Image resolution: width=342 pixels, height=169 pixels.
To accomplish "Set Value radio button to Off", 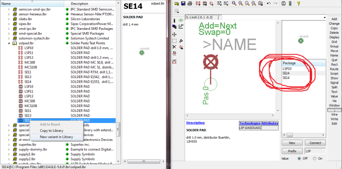I will (x=299, y=158).
